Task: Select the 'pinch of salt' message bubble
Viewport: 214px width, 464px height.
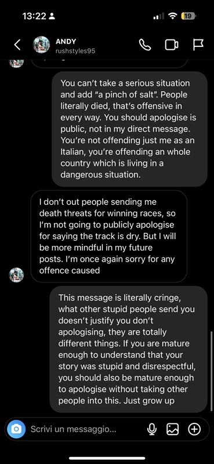Action: point(130,129)
